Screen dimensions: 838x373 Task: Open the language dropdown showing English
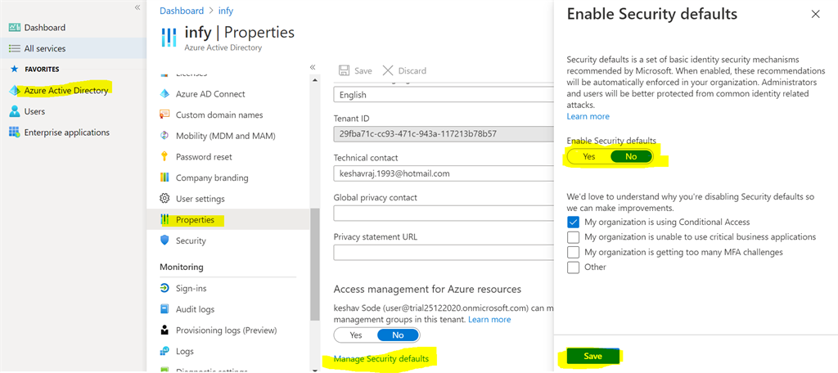[x=443, y=95]
